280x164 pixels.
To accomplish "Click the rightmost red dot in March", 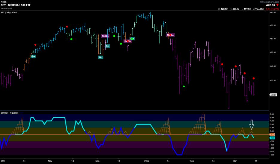I will coord(254,78).
